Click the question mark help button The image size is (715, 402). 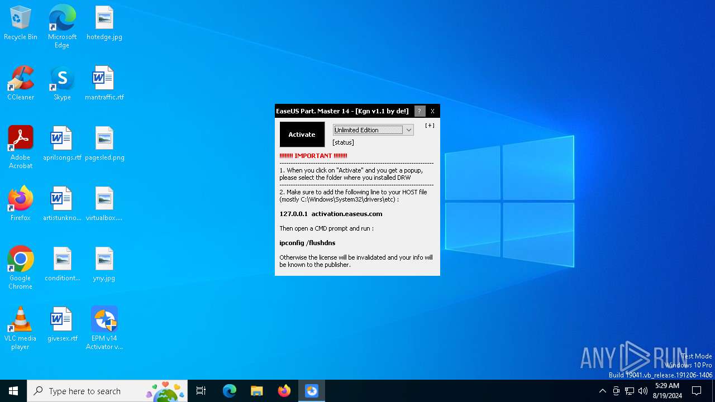[420, 111]
